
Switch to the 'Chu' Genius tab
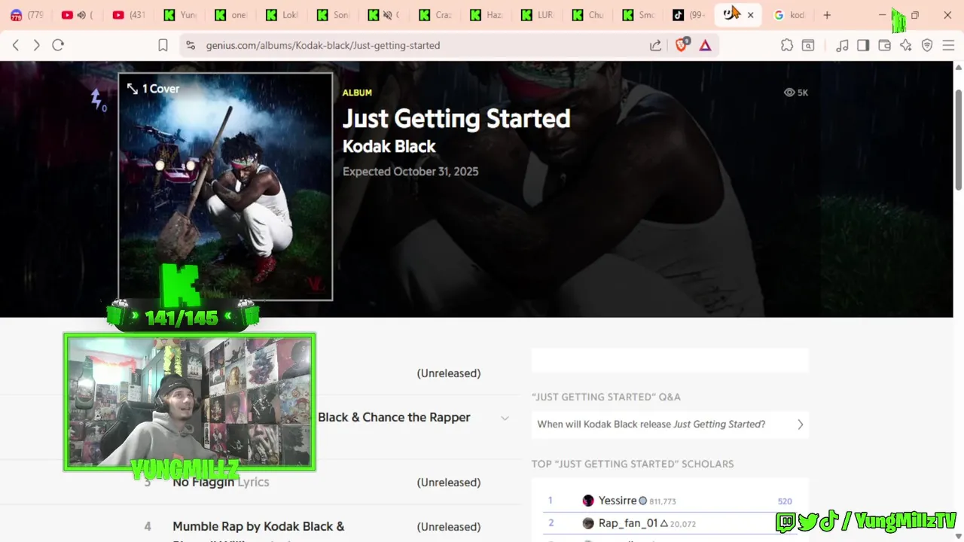click(590, 15)
